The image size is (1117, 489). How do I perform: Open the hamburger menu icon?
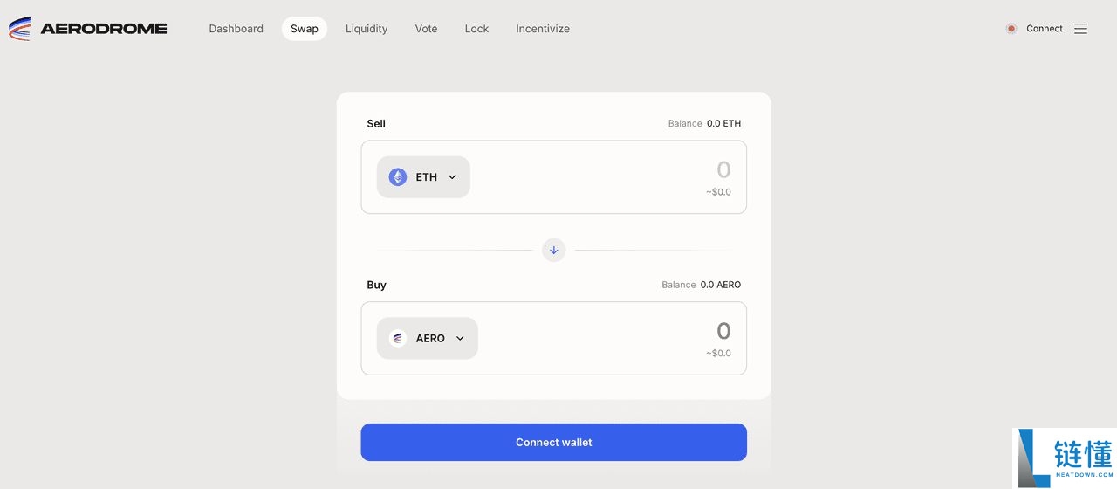1080,29
